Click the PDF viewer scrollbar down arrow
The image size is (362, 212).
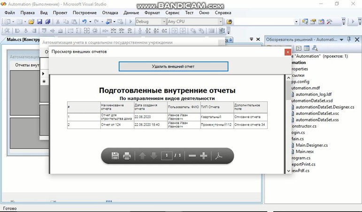coord(289,171)
